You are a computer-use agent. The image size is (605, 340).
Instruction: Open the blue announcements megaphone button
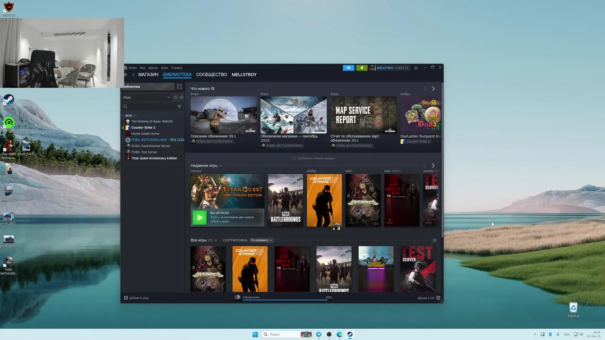click(348, 68)
